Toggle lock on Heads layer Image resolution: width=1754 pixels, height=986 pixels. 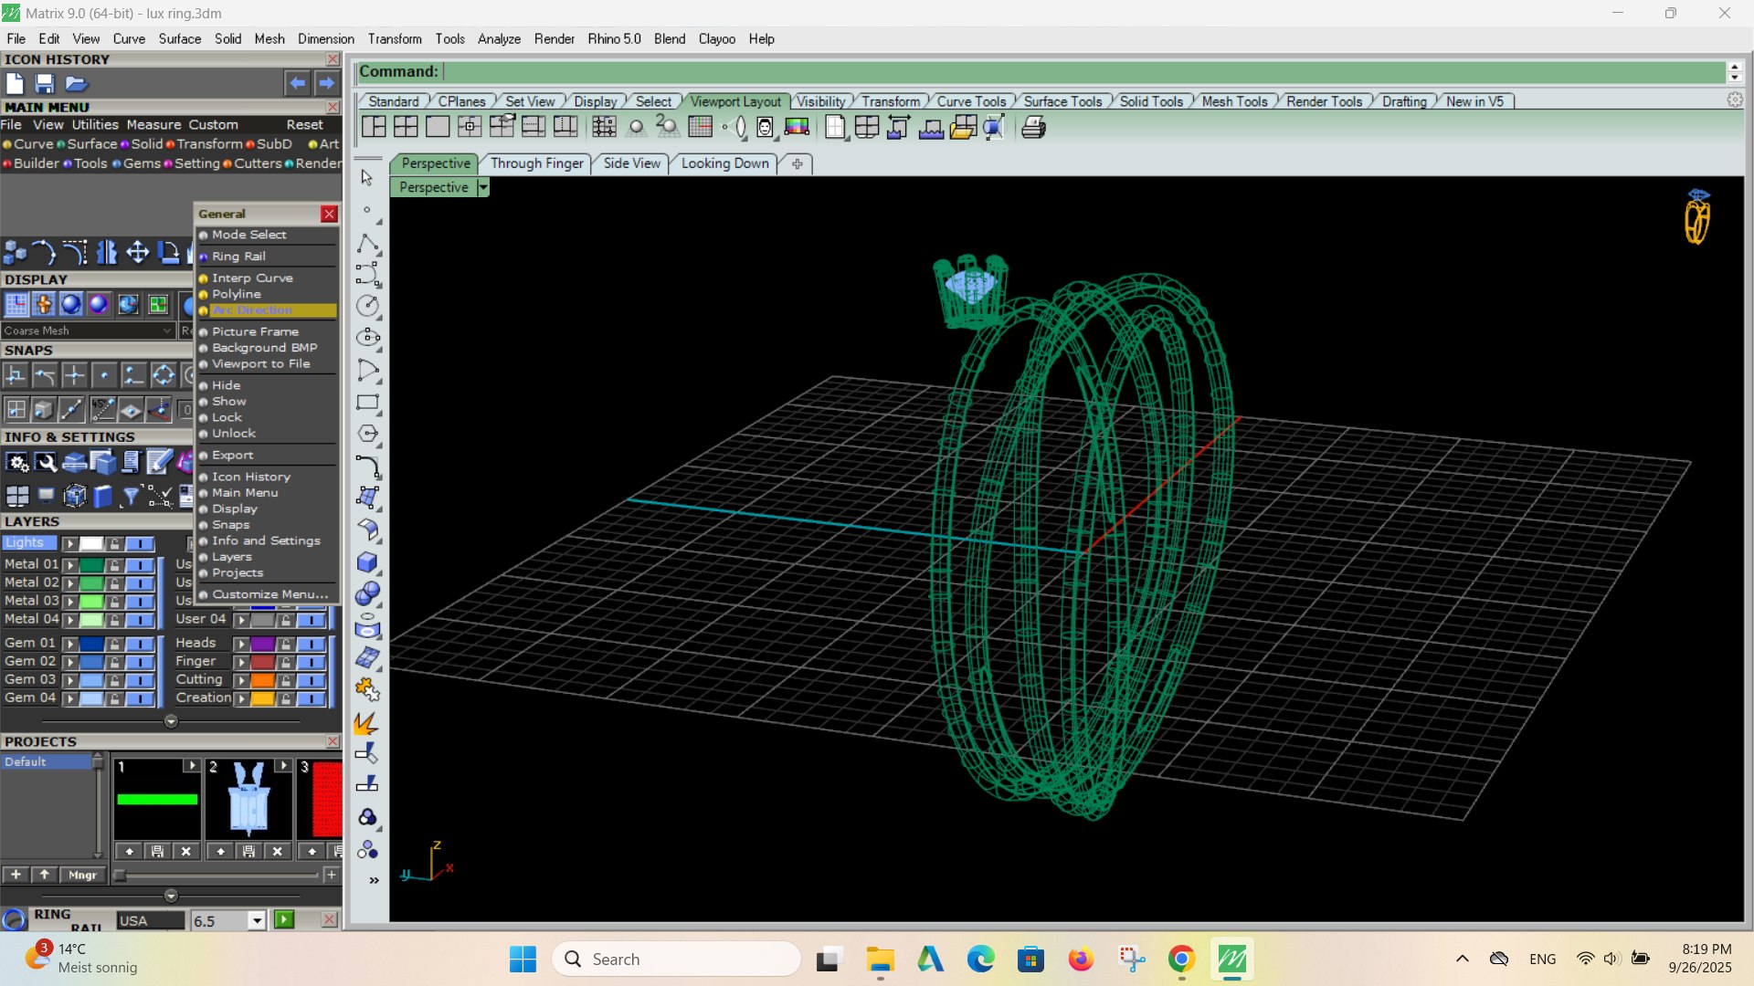[x=286, y=644]
